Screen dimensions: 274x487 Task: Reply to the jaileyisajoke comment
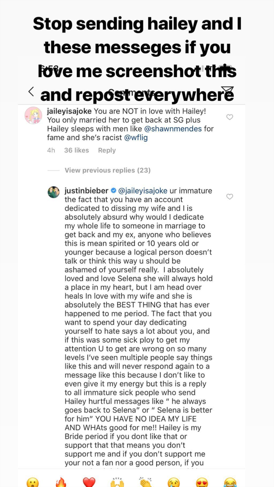[x=107, y=150]
